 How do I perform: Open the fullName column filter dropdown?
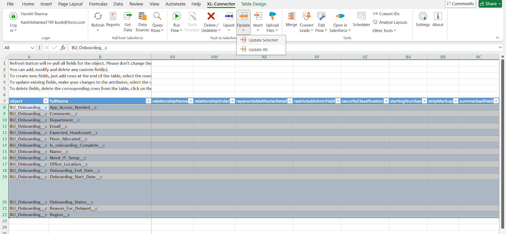[x=148, y=101]
